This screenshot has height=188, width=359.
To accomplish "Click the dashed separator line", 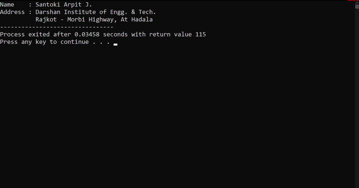I will coord(57,27).
